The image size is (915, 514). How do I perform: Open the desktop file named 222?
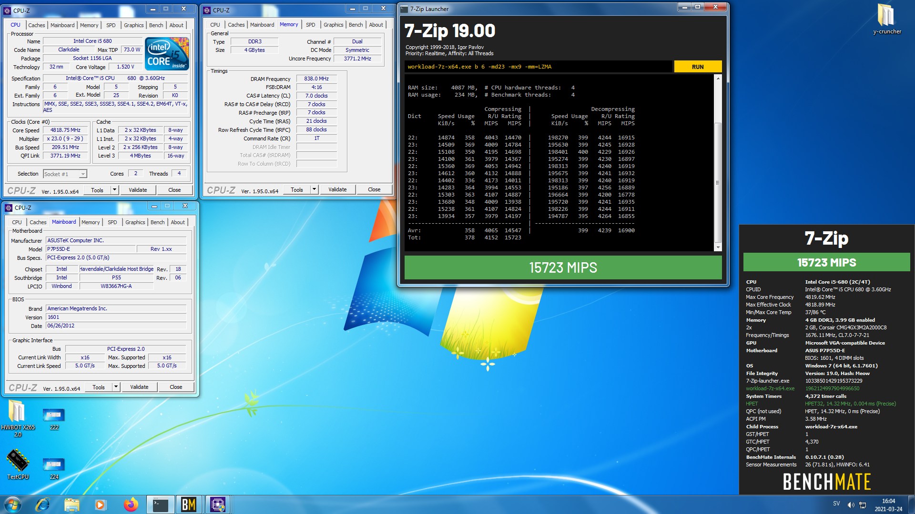coord(54,419)
